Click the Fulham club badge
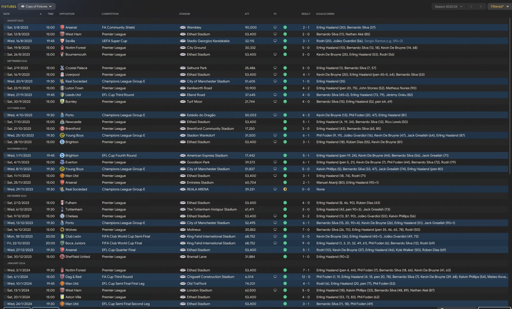 pos(62,203)
